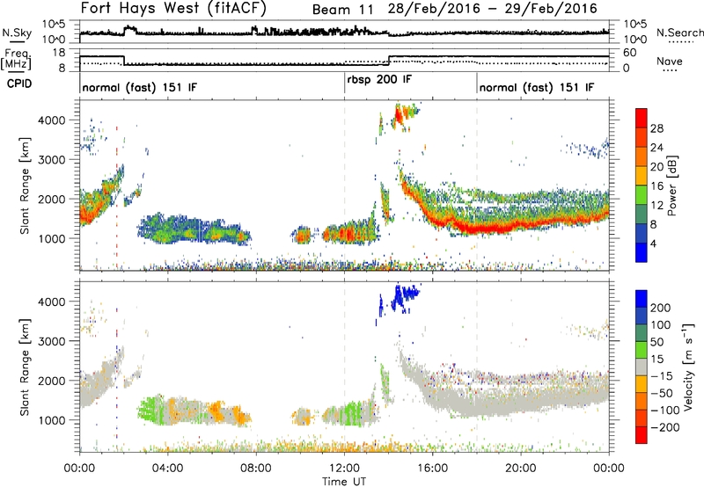Image resolution: width=704 pixels, height=487 pixels.
Task: Click the dark blue top Velocity colorbar segment
Action: pyautogui.click(x=642, y=299)
